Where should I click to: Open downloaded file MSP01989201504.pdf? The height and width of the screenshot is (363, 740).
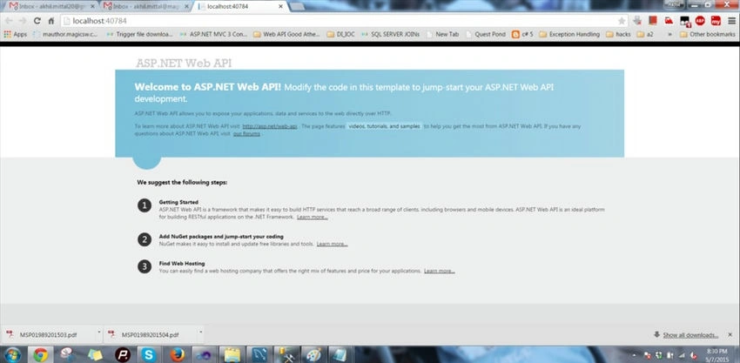click(150, 335)
